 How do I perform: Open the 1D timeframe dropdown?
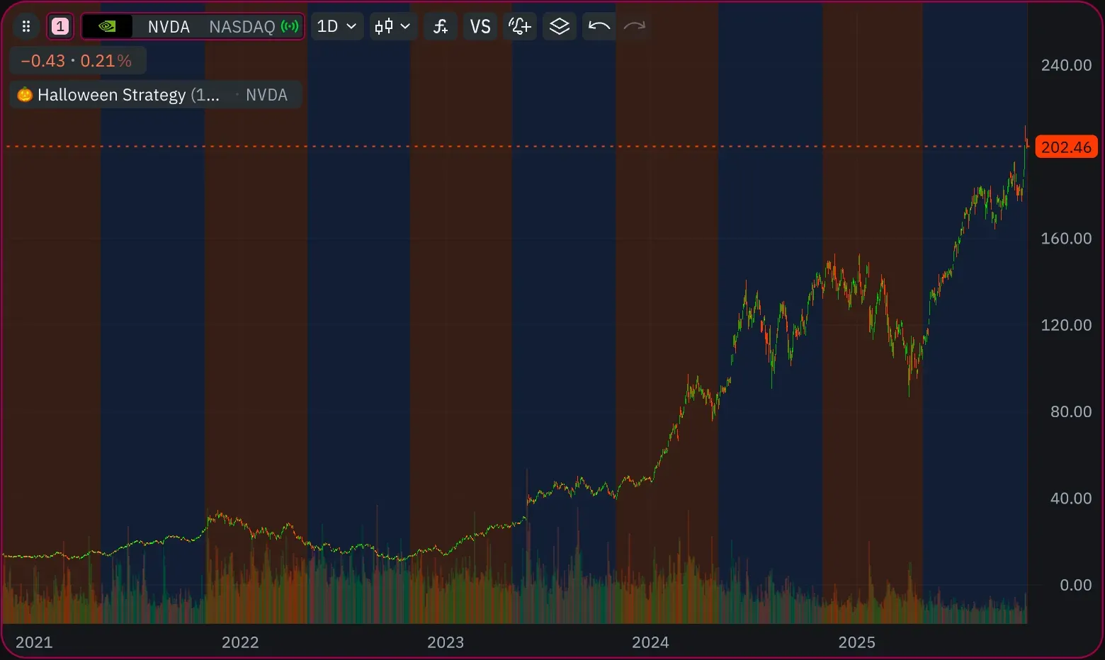coord(336,27)
